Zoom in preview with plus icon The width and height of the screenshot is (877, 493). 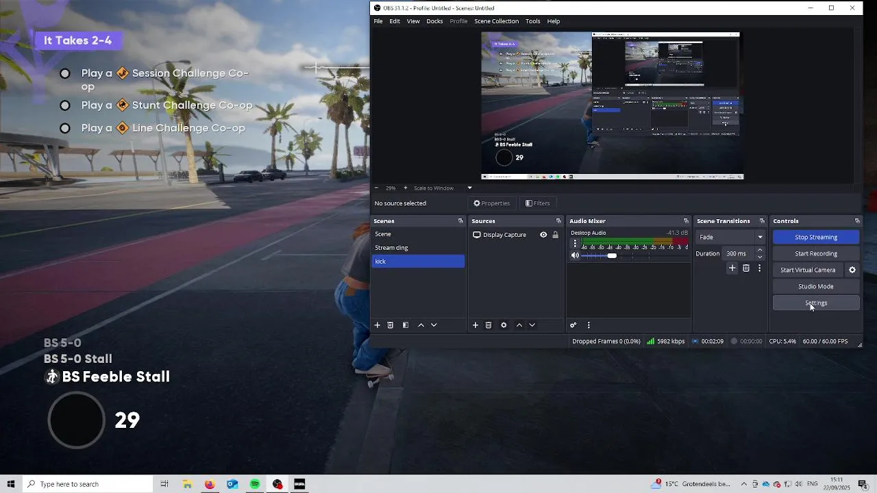tap(405, 188)
